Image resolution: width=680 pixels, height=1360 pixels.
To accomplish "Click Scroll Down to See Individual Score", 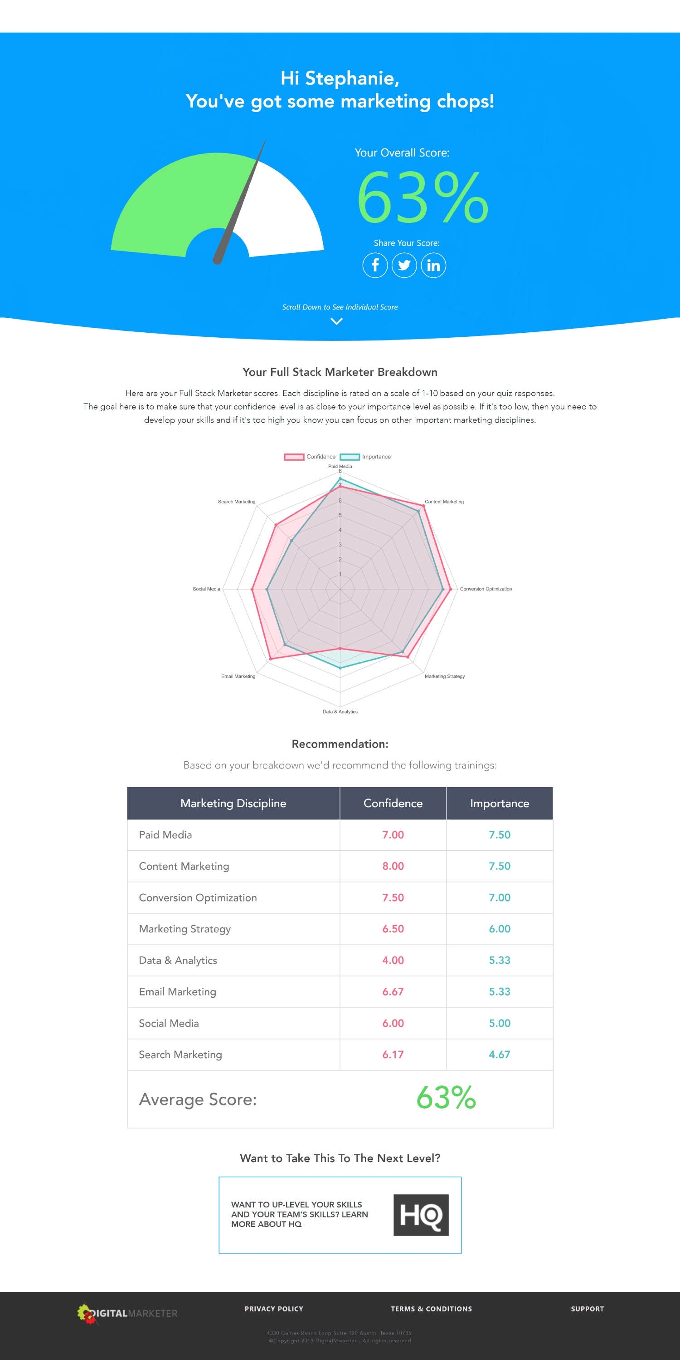I will coord(340,307).
